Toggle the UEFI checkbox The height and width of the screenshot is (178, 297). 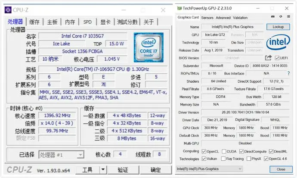click(277, 58)
